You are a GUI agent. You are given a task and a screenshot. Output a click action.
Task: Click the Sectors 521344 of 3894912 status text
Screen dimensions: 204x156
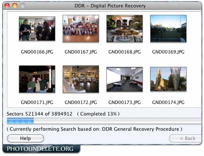tap(40, 114)
